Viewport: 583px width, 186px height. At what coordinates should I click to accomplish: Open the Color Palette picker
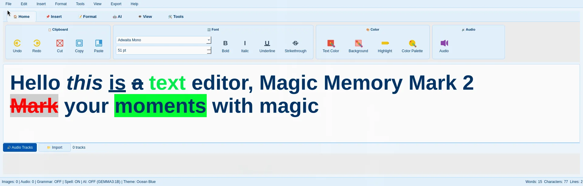[x=412, y=43]
